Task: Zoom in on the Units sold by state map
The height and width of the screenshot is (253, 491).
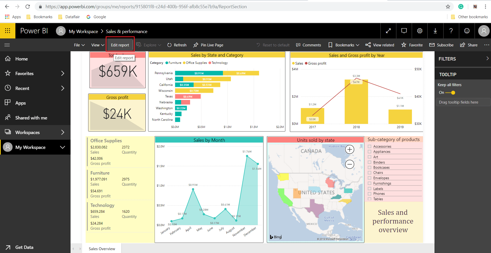Action: pos(350,149)
